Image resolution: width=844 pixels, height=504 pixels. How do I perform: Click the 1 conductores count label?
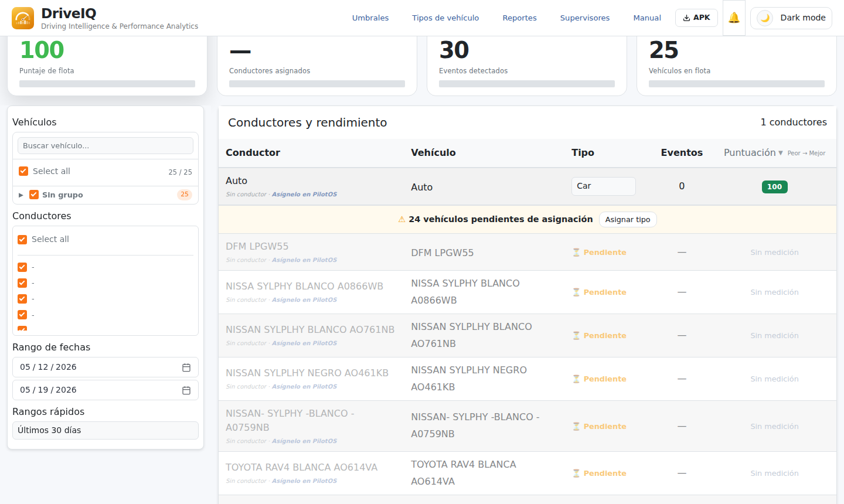[x=794, y=122]
